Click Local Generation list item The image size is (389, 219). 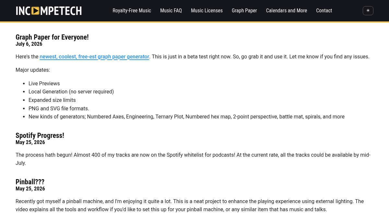point(71,92)
